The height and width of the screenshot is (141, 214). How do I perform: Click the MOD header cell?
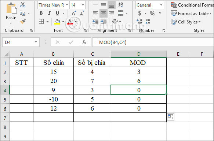pos(139,63)
